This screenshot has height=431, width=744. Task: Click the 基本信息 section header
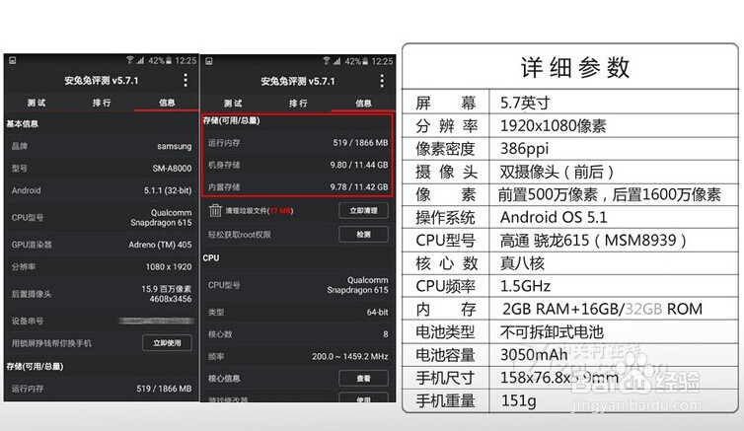point(22,123)
